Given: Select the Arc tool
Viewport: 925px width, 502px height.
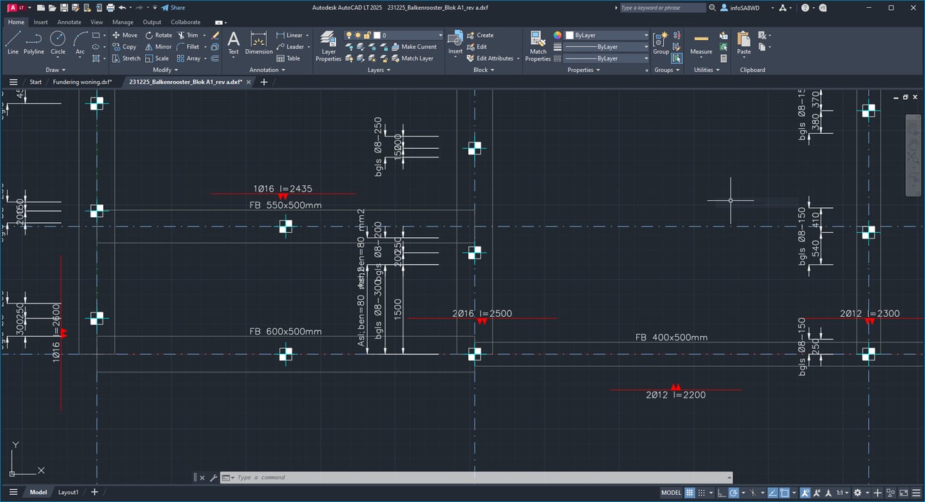Looking at the screenshot, I should 80,43.
